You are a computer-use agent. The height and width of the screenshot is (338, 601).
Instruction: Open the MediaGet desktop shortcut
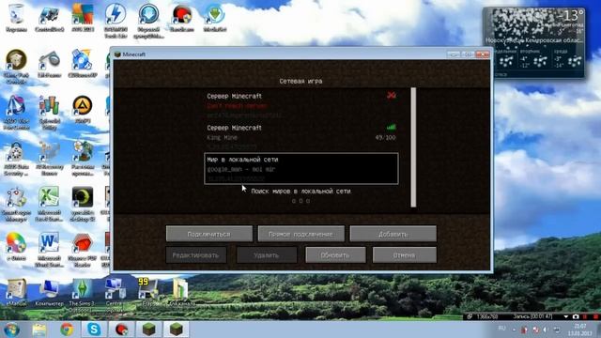(215, 17)
